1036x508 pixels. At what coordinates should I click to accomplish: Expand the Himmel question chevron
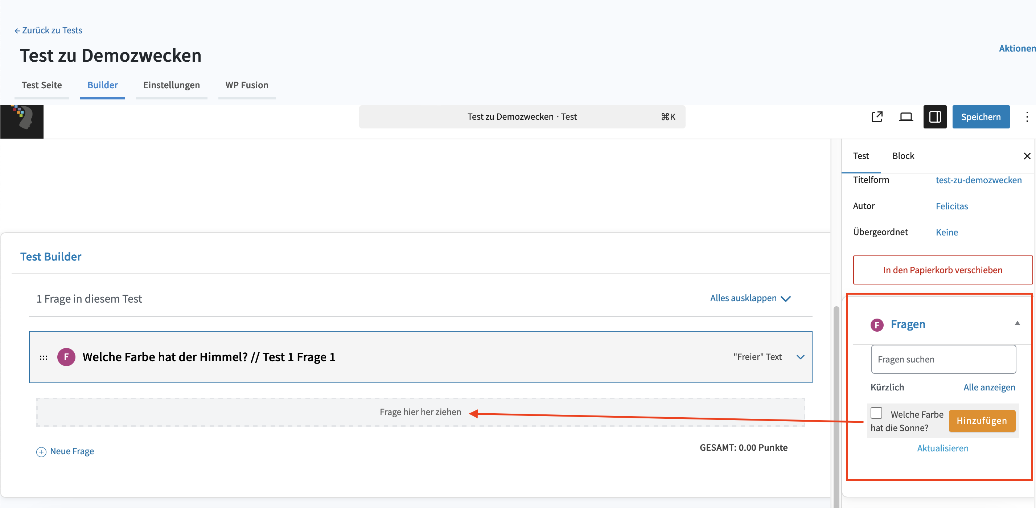click(800, 357)
